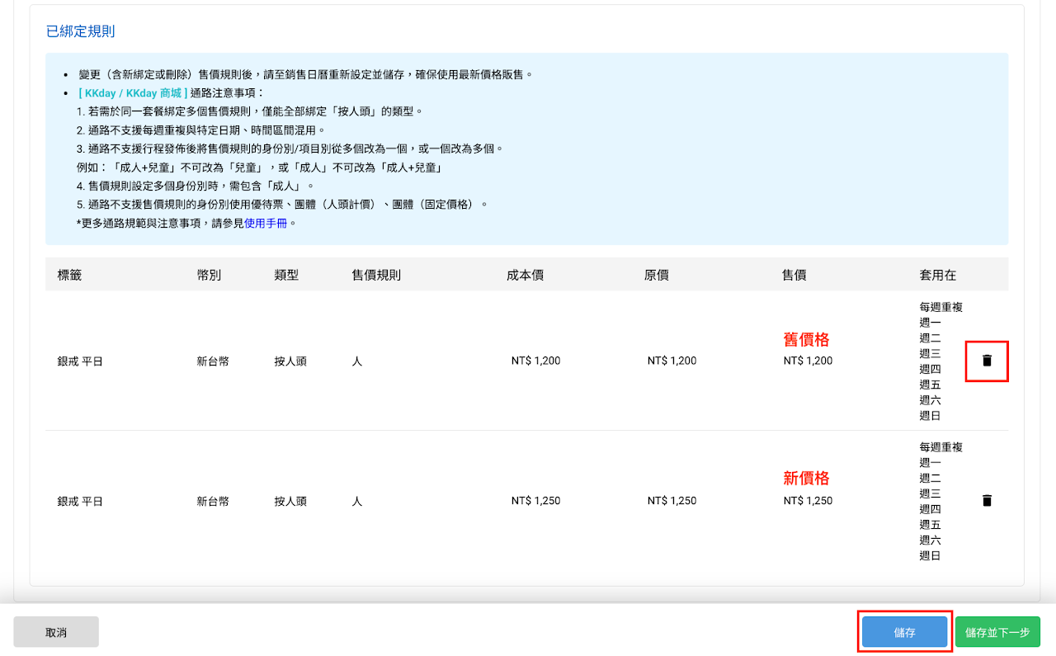1056x656 pixels.
Task: Click cost price NT$ 1,250 cell
Action: (535, 501)
